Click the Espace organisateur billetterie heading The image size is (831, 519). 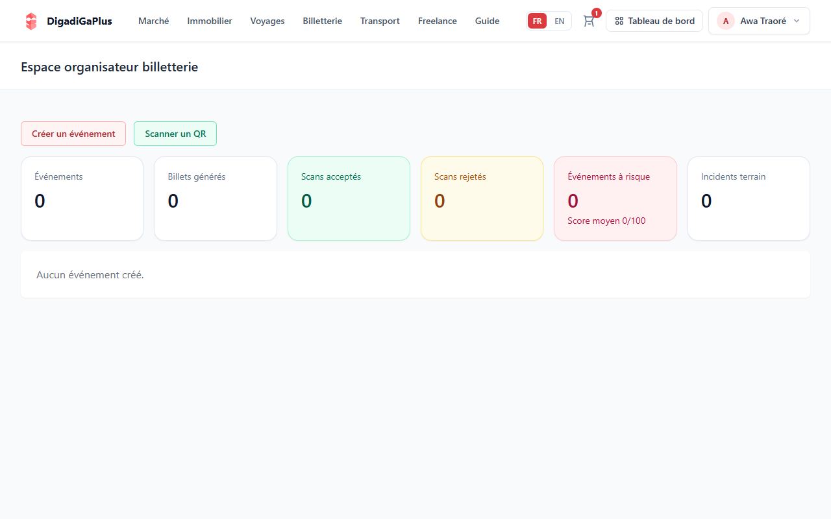click(x=109, y=67)
